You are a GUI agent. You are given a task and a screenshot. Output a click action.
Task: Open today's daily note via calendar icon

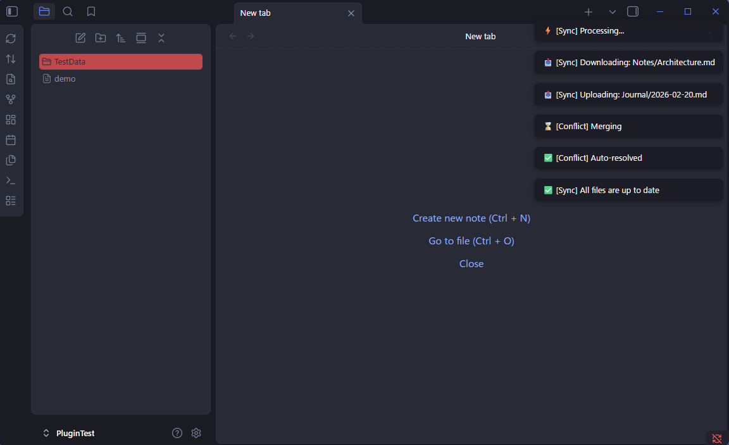coord(11,139)
